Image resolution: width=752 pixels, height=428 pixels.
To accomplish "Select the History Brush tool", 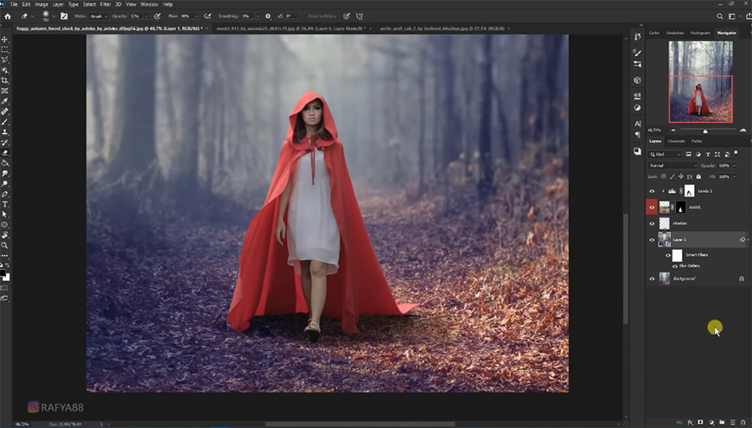I will tap(5, 143).
